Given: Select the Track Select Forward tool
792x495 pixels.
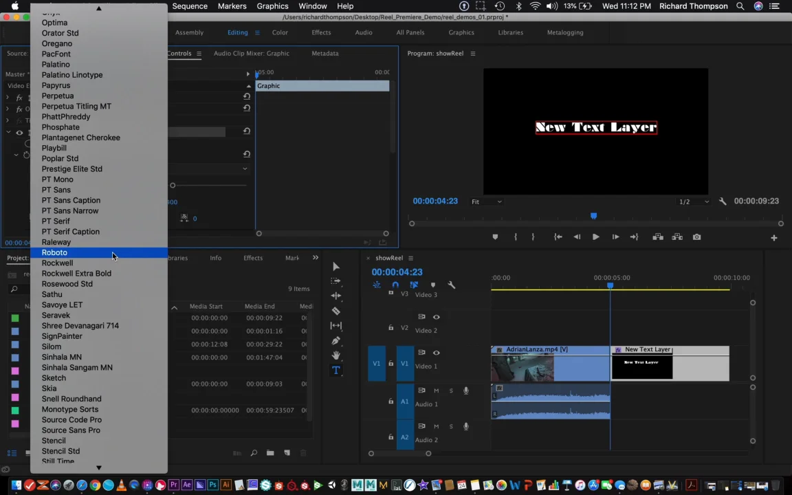Looking at the screenshot, I should pos(336,280).
